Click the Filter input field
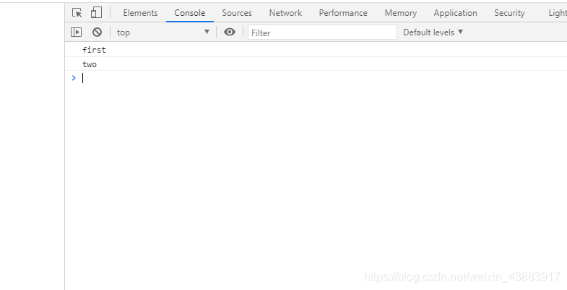The image size is (567, 290). (x=322, y=32)
